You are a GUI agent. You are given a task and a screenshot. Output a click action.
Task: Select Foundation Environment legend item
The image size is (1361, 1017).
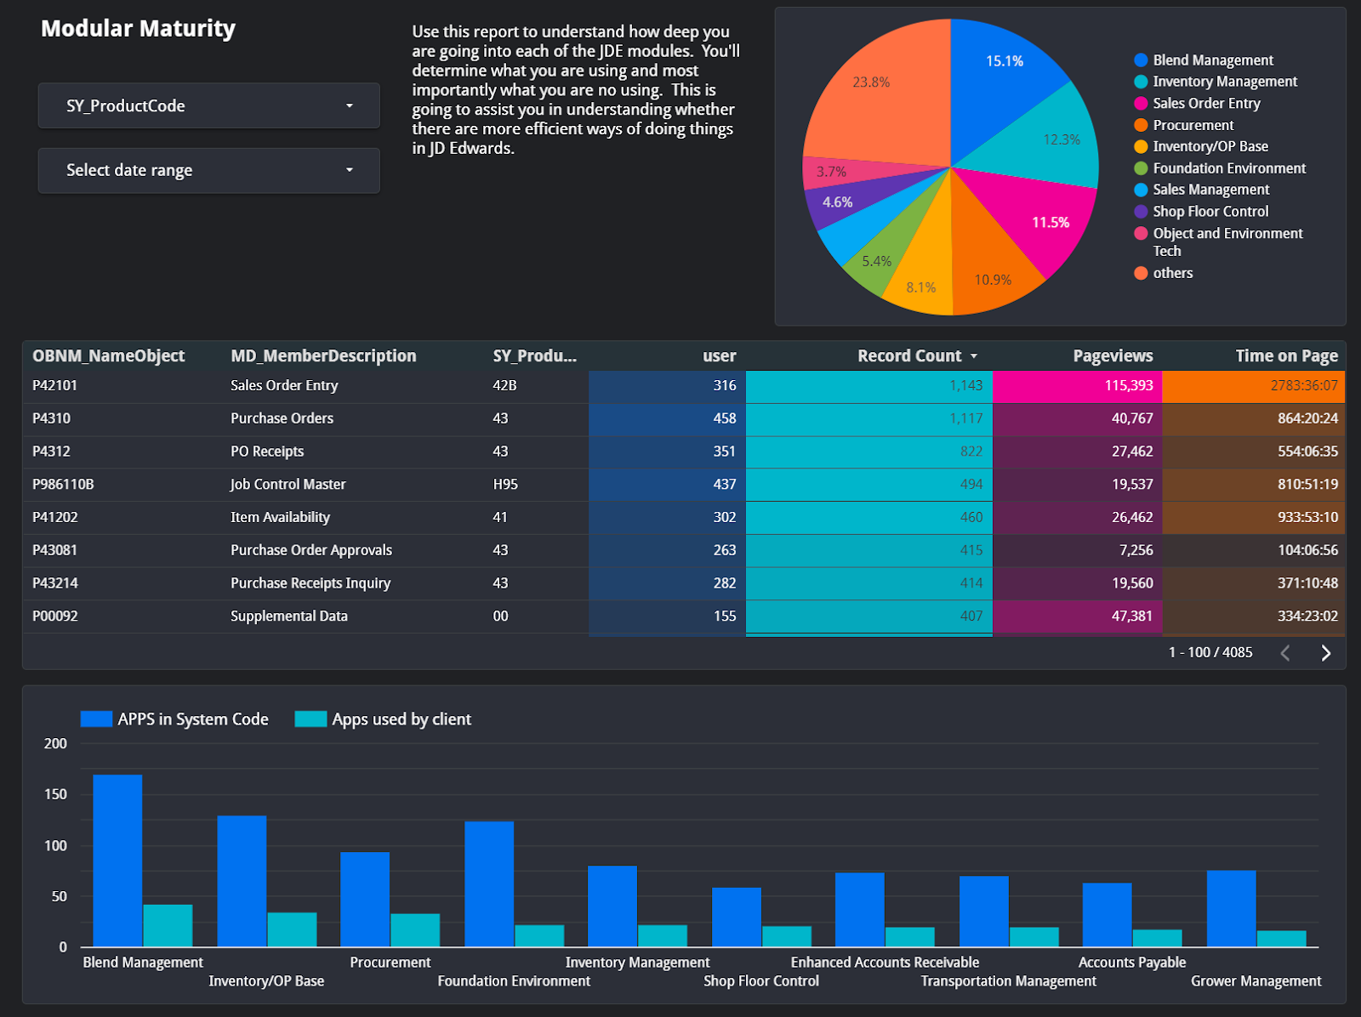coord(1220,168)
